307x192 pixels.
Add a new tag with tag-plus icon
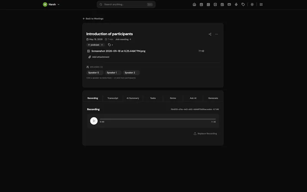[111, 45]
